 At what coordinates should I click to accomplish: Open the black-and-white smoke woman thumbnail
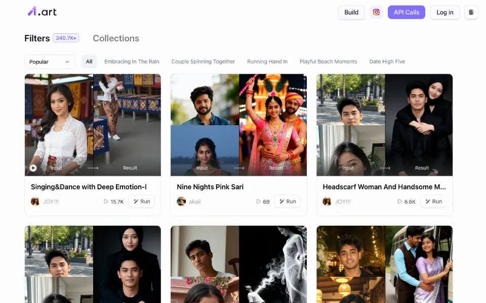click(238, 264)
